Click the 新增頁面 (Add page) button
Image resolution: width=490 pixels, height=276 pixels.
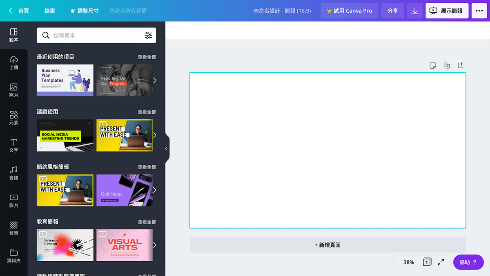click(x=327, y=245)
